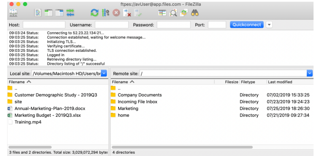Viewport: 320px width, 156px height.
Task: Click '4 directories' remote status bar text
Action: pos(124,152)
